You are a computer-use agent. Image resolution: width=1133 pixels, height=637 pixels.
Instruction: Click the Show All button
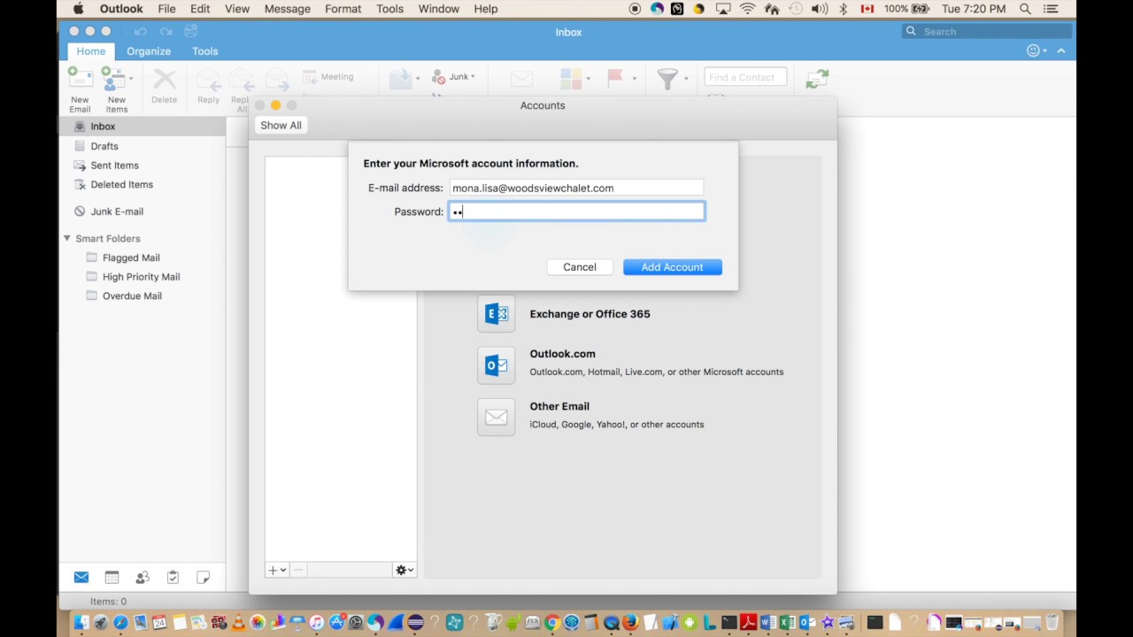(281, 126)
